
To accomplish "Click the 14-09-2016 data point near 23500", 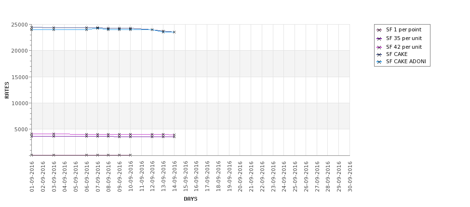I will (x=174, y=32).
